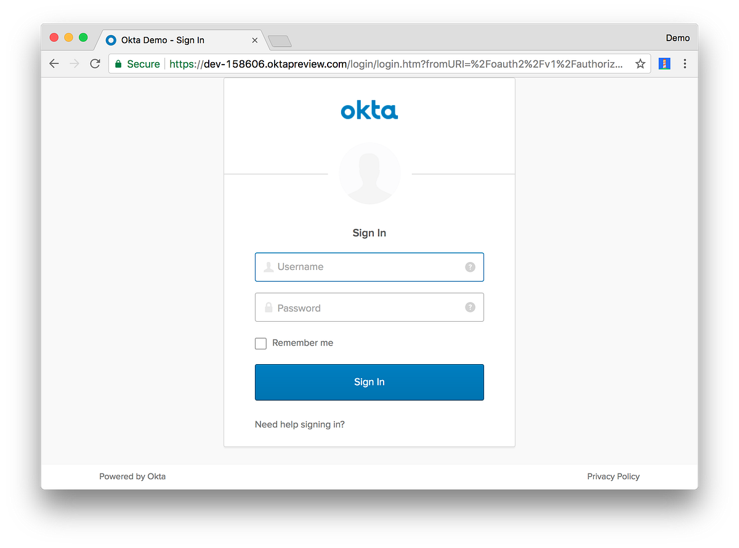
Task: Reload the page with refresh icon
Action: point(95,64)
